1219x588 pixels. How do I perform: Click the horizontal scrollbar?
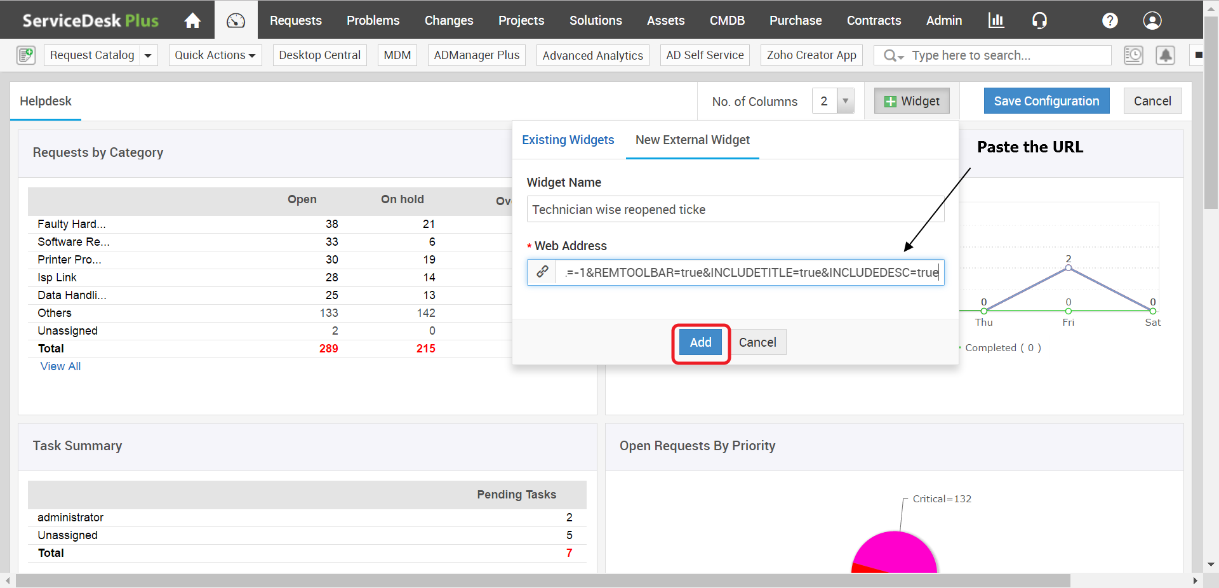pyautogui.click(x=543, y=581)
